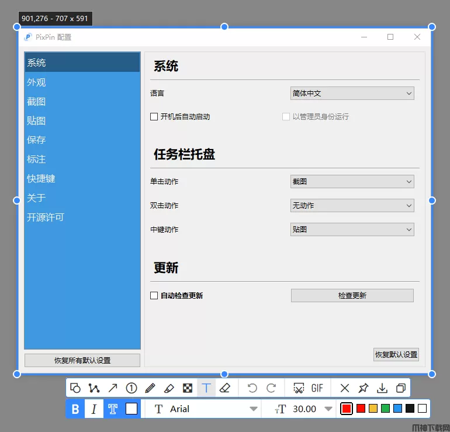Screen dimensions: 450x432
Task: Choose the pencil drawing tool
Action: click(x=150, y=388)
